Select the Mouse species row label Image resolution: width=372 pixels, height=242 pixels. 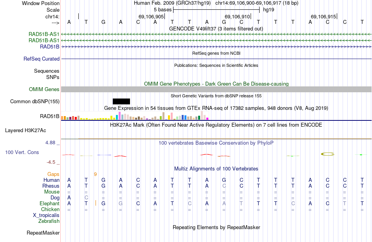point(52,192)
